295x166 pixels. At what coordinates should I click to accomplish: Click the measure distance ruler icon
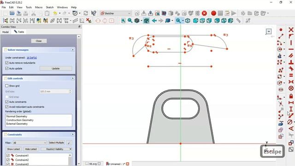click(238, 21)
